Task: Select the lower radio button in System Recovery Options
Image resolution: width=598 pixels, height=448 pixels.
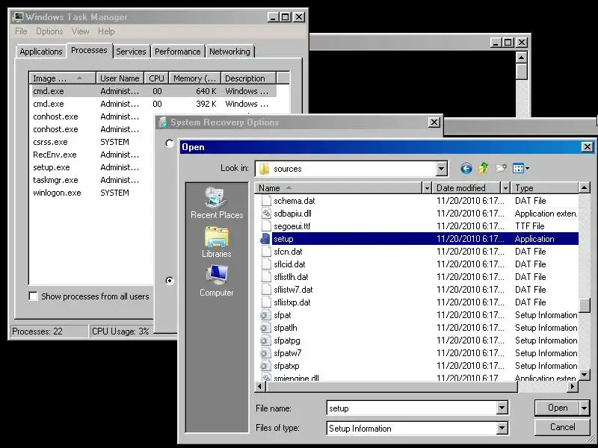Action: tap(170, 281)
